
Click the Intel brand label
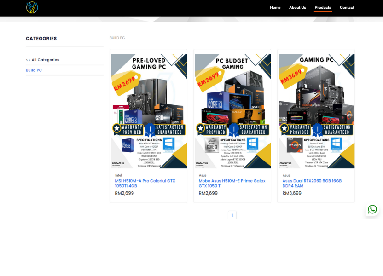point(118,175)
